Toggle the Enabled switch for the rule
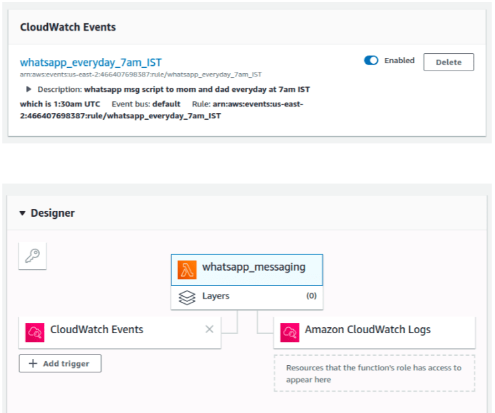 point(371,61)
